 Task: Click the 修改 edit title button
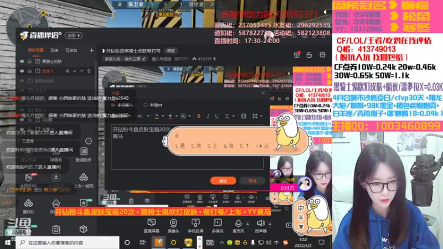[x=171, y=51]
